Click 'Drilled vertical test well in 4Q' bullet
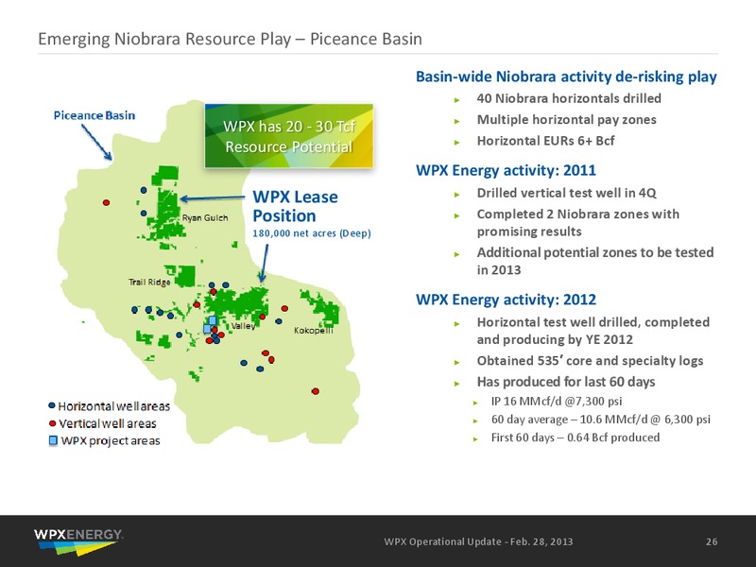Screen dimensions: 756x567 click(x=566, y=193)
